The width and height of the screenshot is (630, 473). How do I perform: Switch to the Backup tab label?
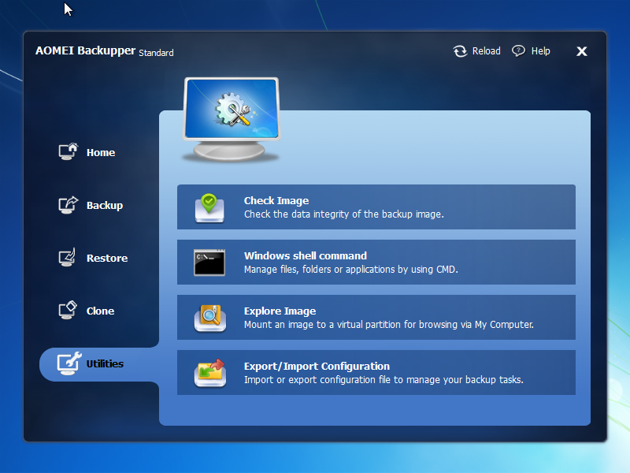point(105,206)
